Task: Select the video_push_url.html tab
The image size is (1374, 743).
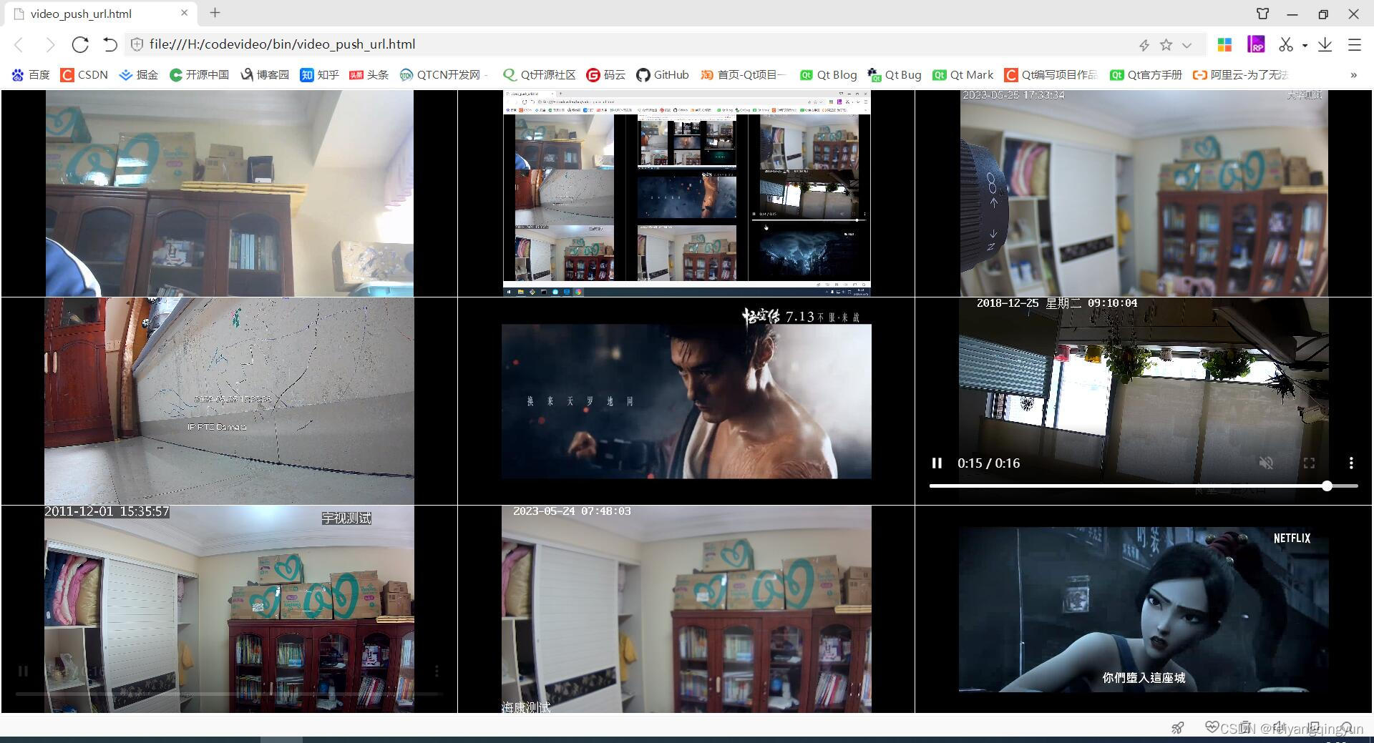Action: click(x=100, y=14)
